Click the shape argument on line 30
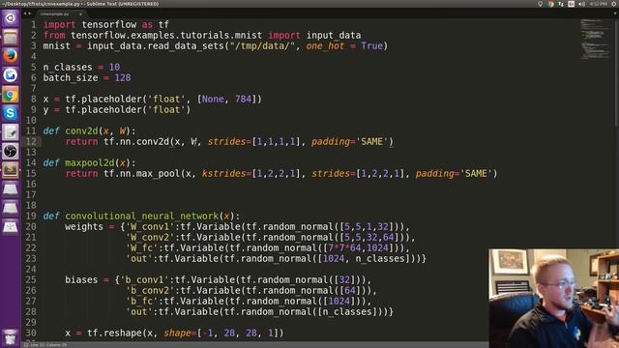Image resolution: width=619 pixels, height=348 pixels. pos(177,333)
